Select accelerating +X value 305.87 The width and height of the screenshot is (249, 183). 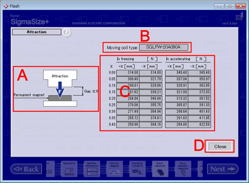pyautogui.click(x=177, y=105)
